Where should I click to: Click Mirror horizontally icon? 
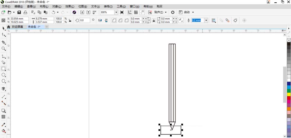coord(100,20)
